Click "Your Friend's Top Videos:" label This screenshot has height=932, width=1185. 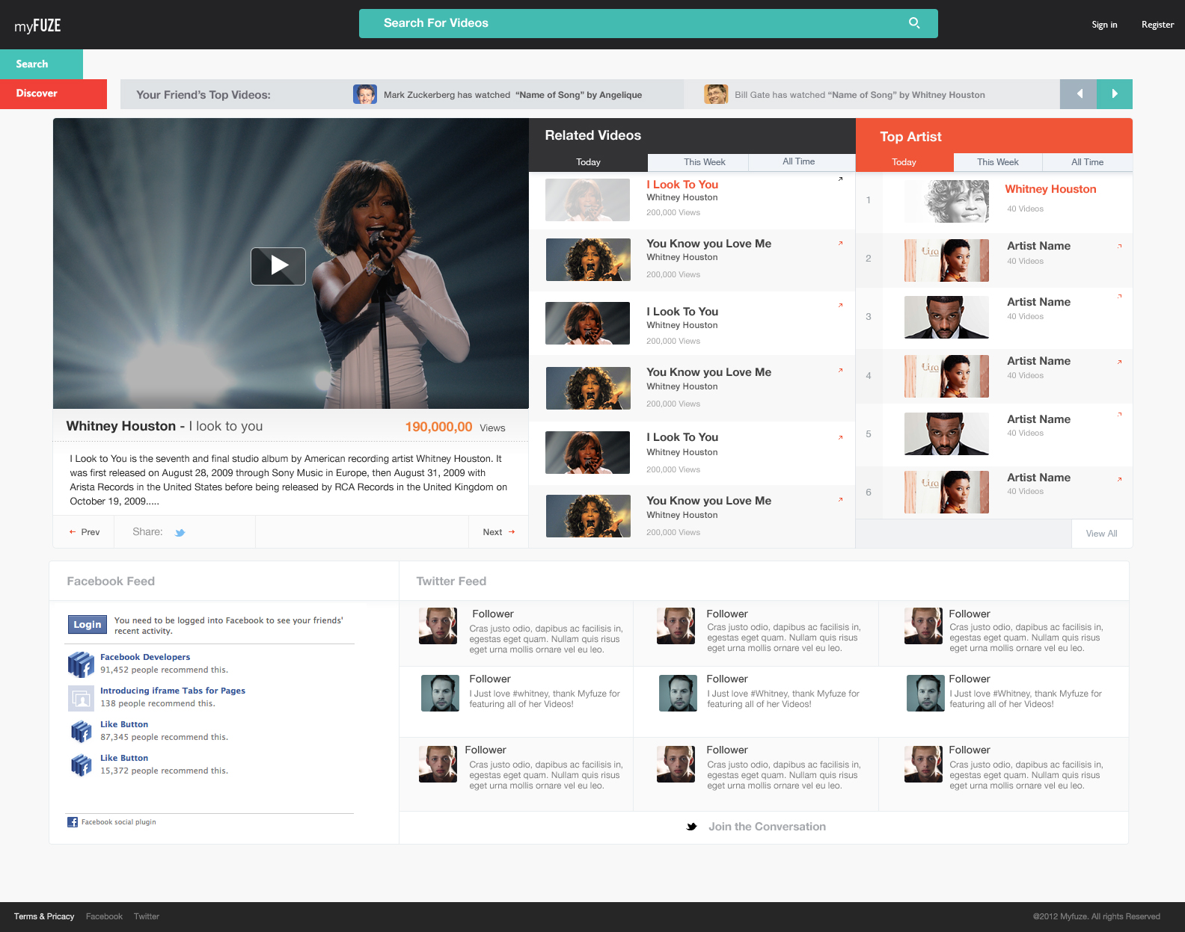203,95
